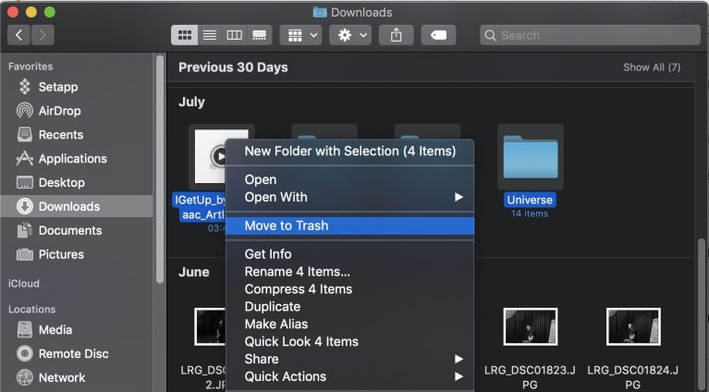709x392 pixels.
Task: Click the sidebar scrollbar
Action: point(160,169)
